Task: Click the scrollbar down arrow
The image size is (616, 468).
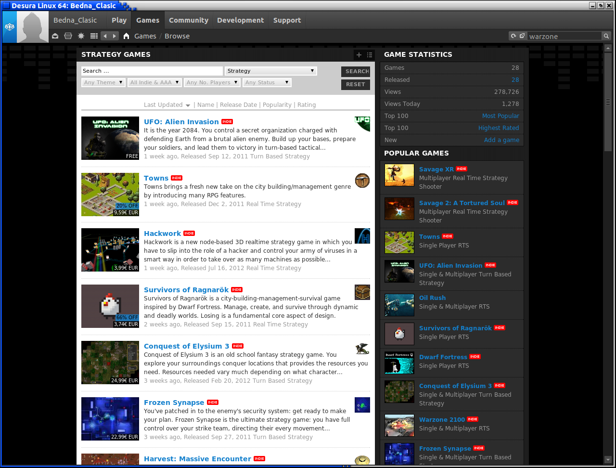Action: [608, 459]
